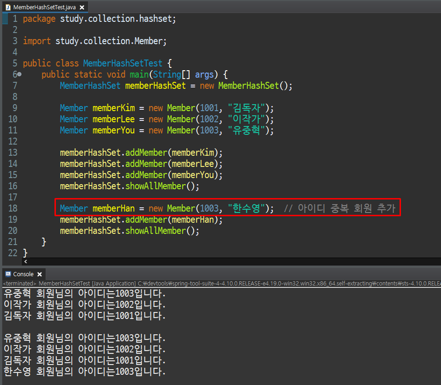Click showAllMember() call on line 16
This screenshot has width=441, height=385.
(x=162, y=186)
